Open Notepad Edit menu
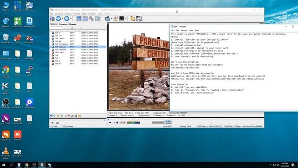Screen dimensions: 298x168 177,30
